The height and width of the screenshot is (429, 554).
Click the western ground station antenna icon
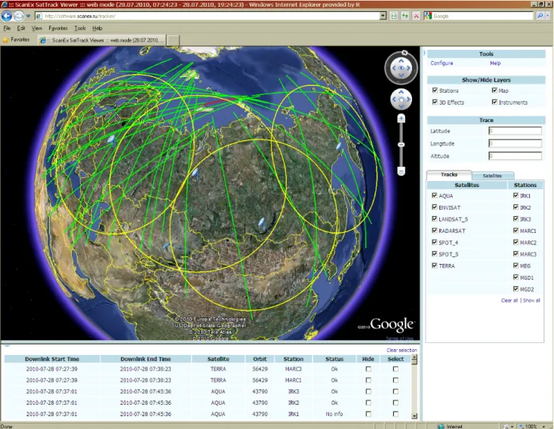coord(111,140)
